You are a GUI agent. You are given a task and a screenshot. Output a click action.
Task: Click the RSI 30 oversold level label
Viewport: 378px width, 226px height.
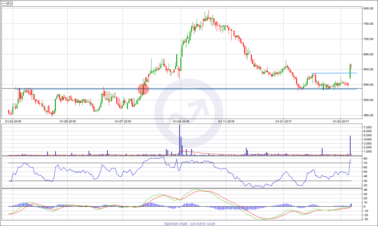365,181
